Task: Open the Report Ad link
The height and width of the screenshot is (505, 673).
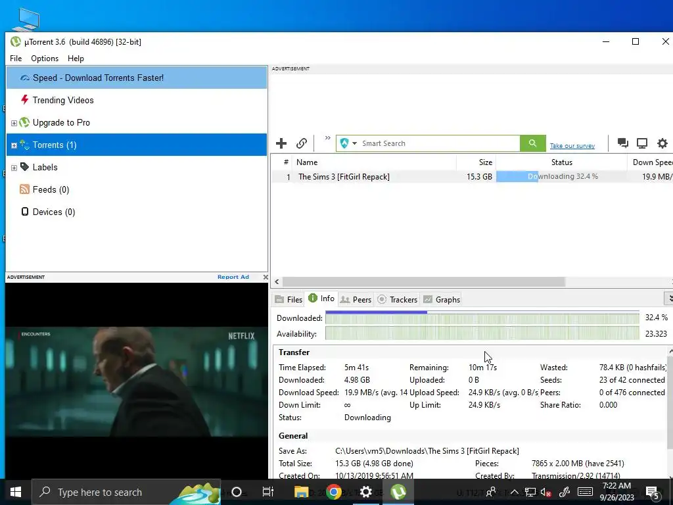Action: (233, 277)
